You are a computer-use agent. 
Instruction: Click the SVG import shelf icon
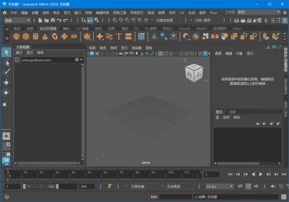(x=129, y=37)
